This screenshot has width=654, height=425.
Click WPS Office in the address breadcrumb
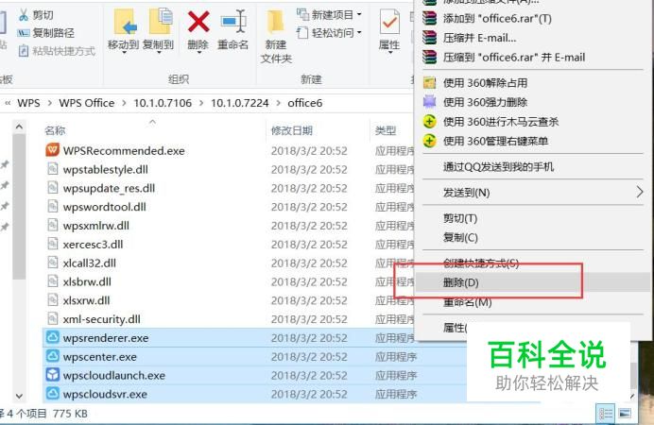(x=87, y=103)
